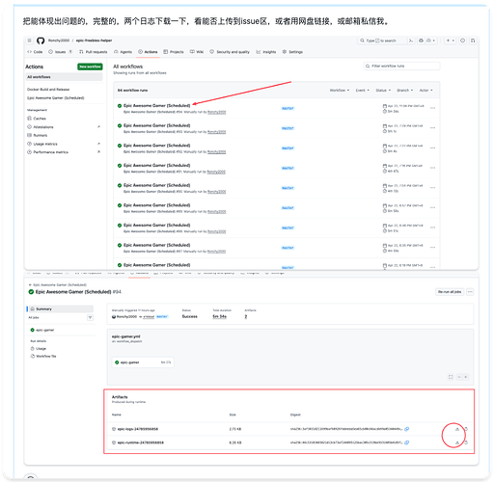The height and width of the screenshot is (482, 494).
Task: Click the filter jobs icon beside All jobs
Action: click(90, 317)
